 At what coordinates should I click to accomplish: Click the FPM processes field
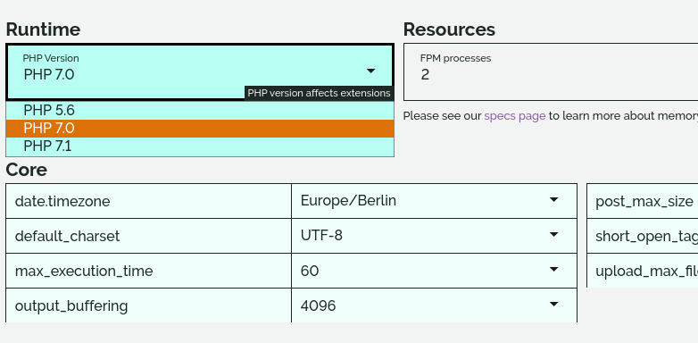551,71
